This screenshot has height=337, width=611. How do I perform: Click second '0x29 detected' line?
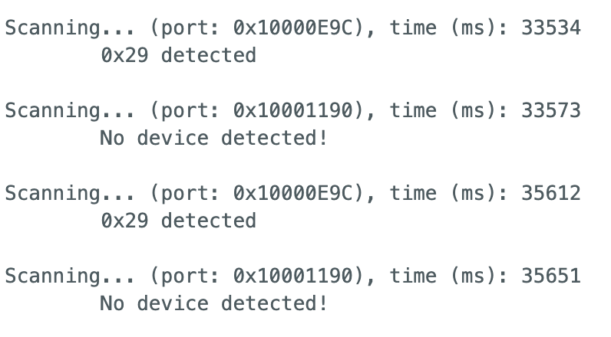point(179,221)
